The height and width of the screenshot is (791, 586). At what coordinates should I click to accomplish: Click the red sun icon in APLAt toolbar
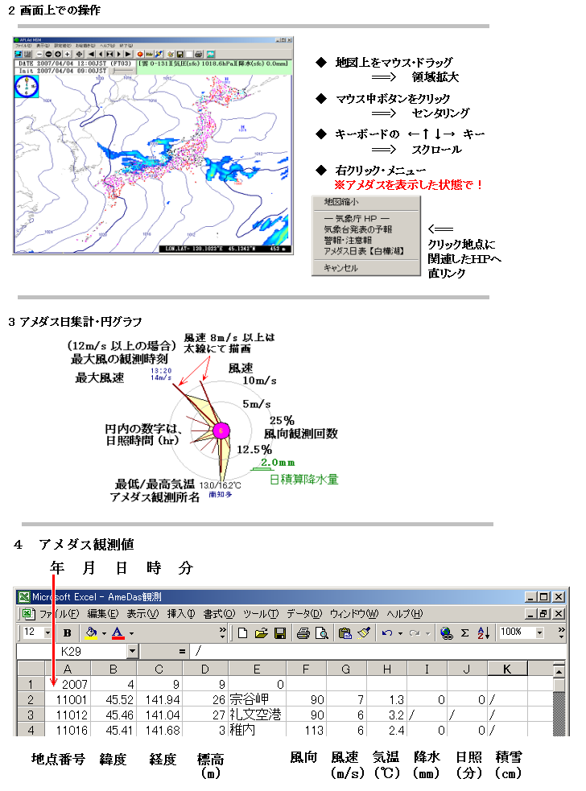click(140, 54)
